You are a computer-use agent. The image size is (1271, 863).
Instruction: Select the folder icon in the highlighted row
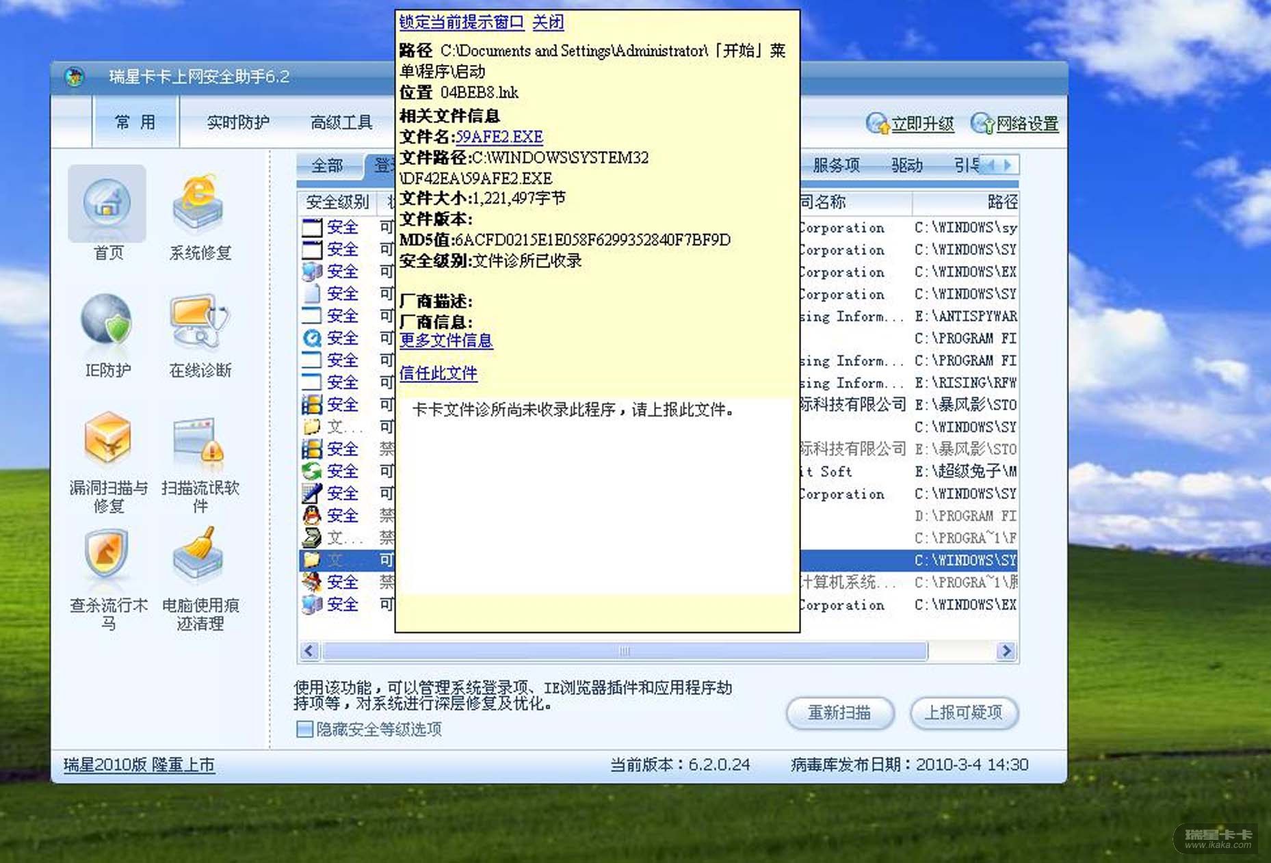click(x=311, y=560)
